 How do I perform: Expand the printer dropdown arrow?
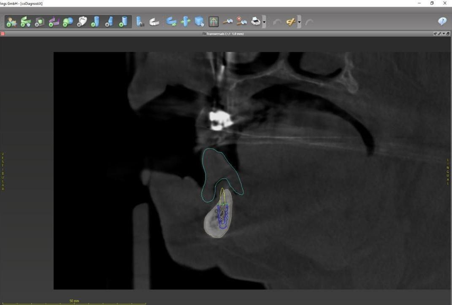[x=264, y=22]
